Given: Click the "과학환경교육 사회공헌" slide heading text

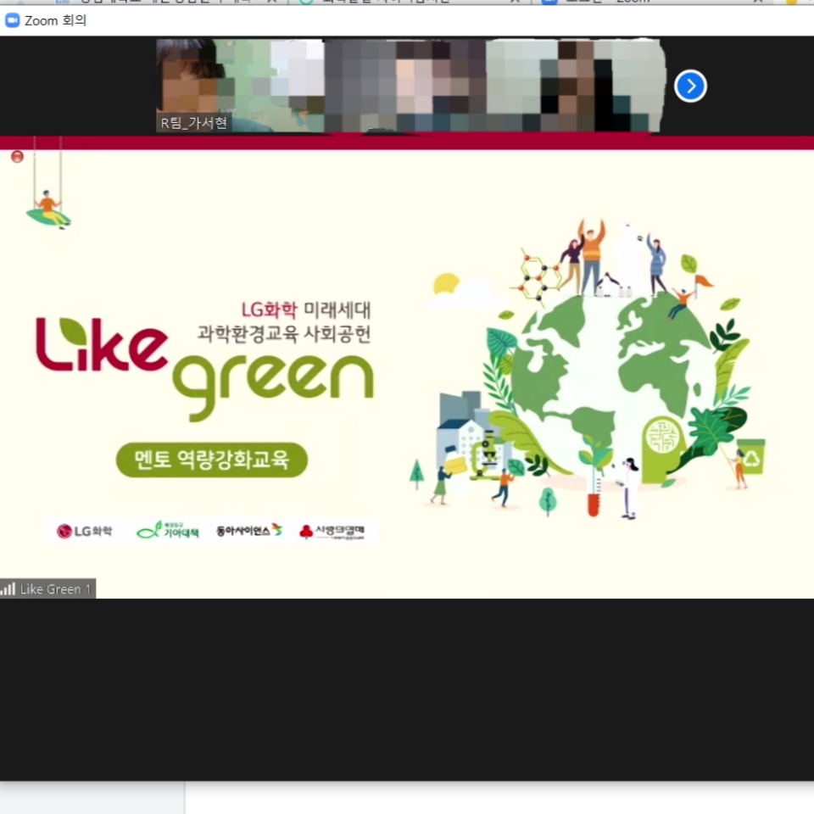Looking at the screenshot, I should click(x=284, y=334).
